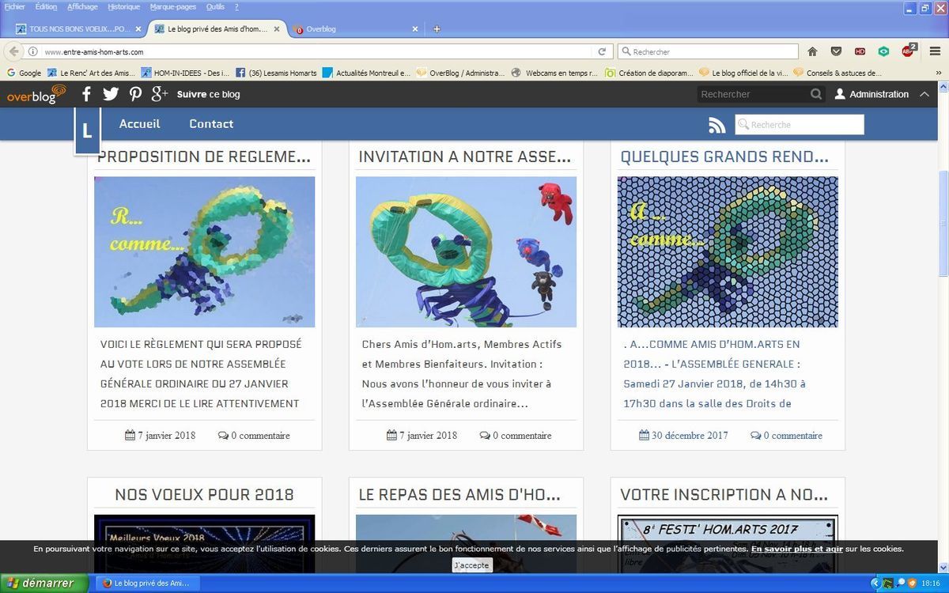Click the Administration user icon
This screenshot has height=593, width=949.
point(840,94)
